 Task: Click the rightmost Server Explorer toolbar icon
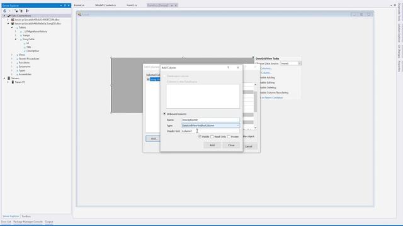[27, 11]
